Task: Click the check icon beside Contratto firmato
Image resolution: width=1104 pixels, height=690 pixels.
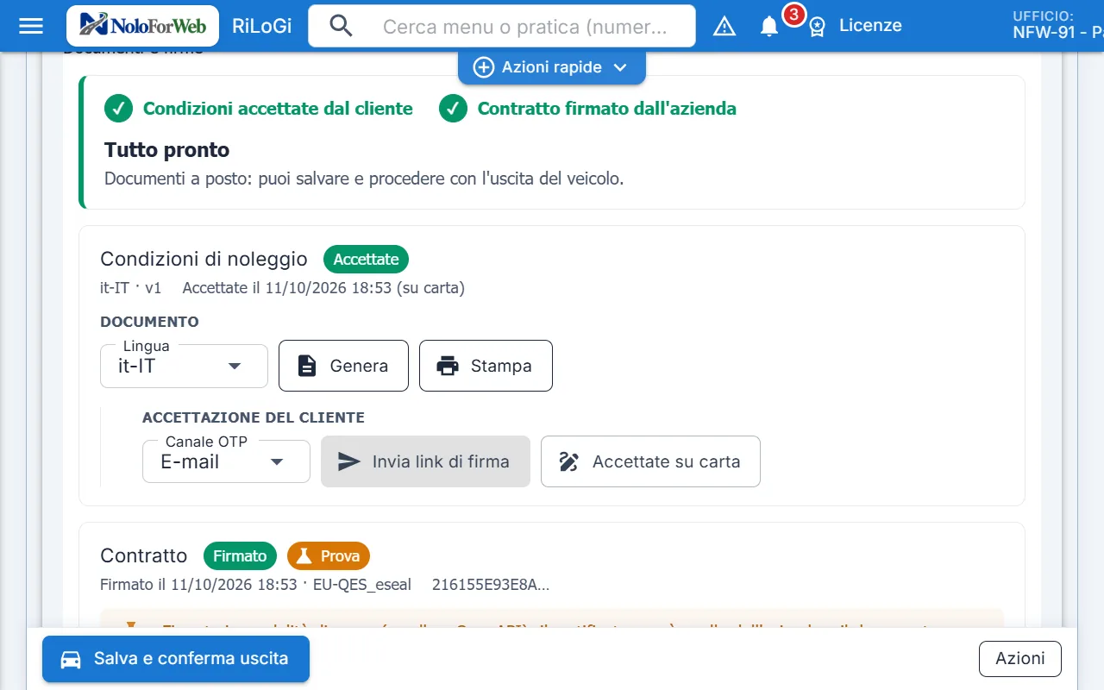Action: coord(453,109)
